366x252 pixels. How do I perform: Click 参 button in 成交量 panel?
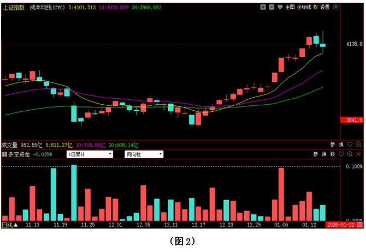coord(333,145)
